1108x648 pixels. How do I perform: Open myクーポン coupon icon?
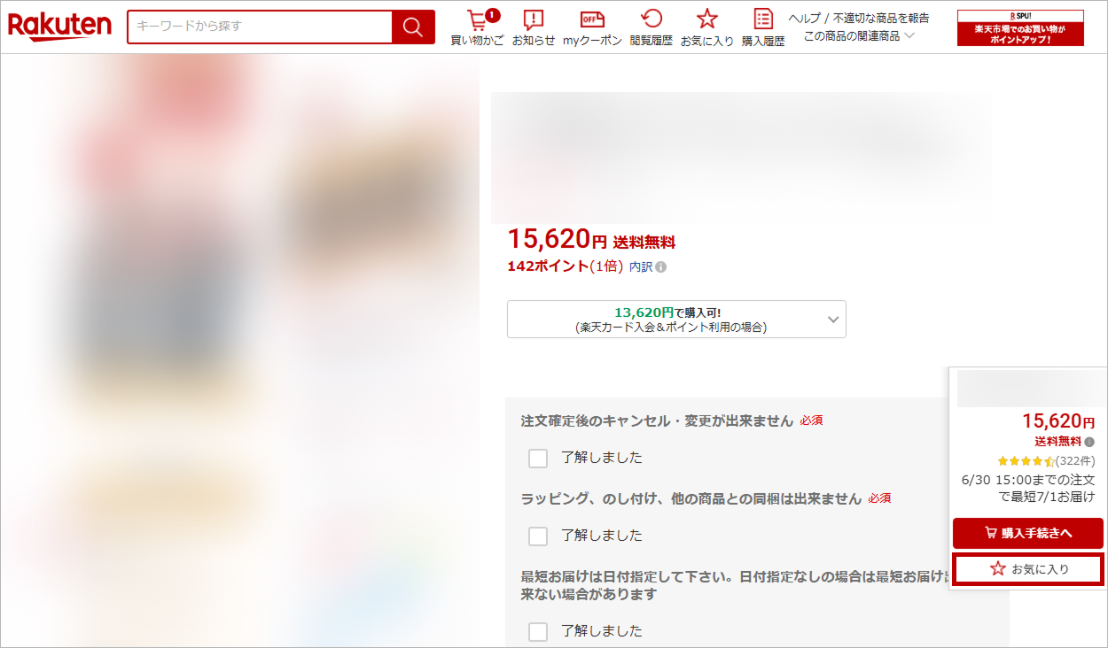(592, 28)
